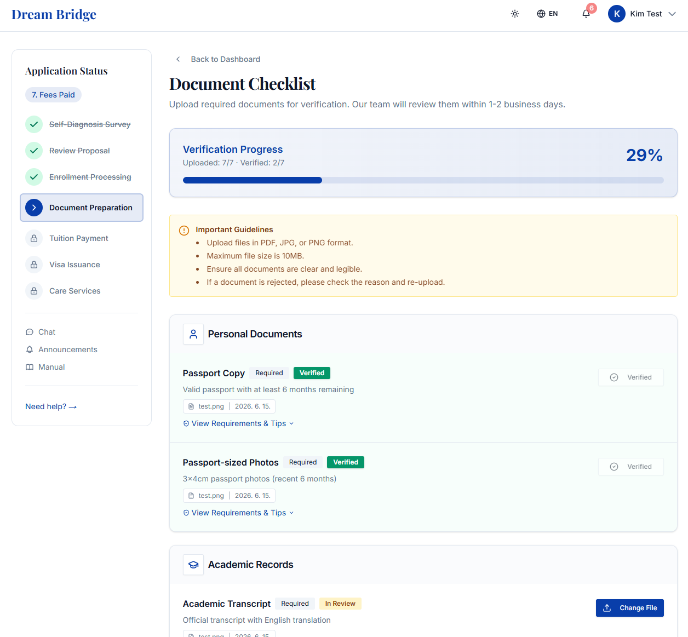Click the Care Services lock icon
This screenshot has height=637, width=688.
point(34,291)
